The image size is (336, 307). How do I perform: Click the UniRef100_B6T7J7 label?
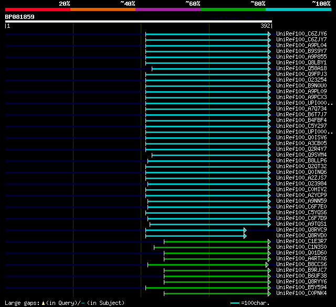coord(301,115)
